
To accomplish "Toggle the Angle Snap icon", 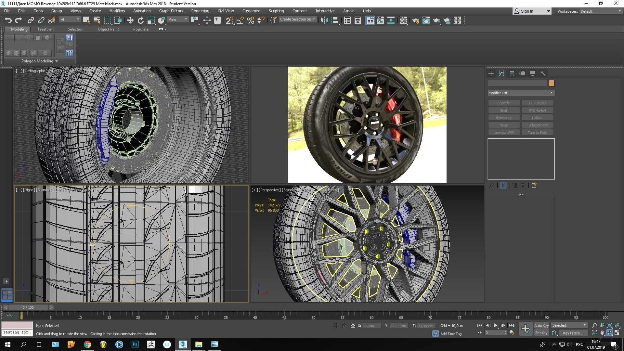I will point(240,20).
